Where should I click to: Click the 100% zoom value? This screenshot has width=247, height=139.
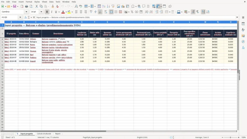pyautogui.click(x=243, y=137)
